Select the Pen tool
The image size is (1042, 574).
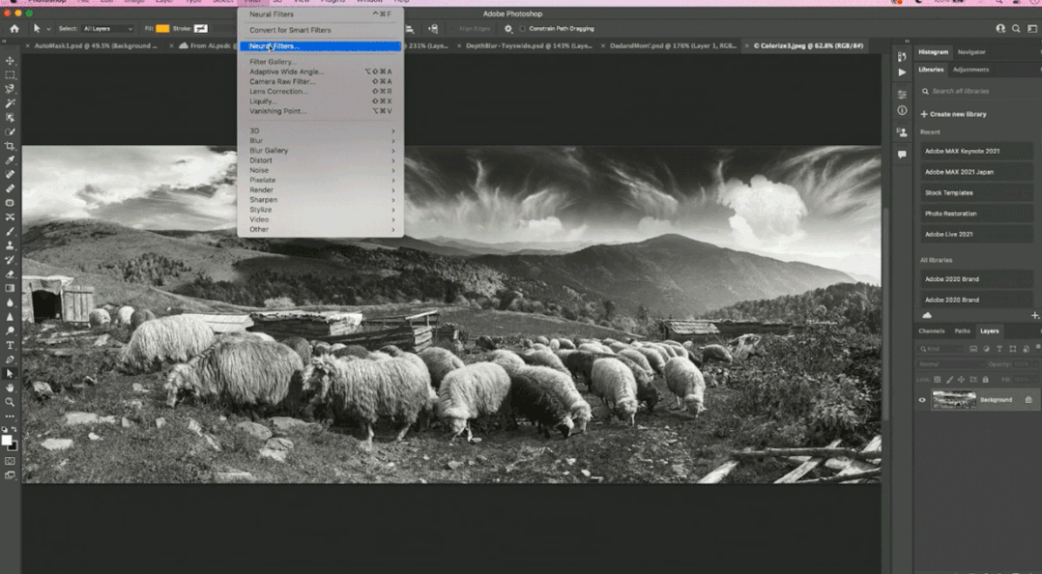pos(10,359)
